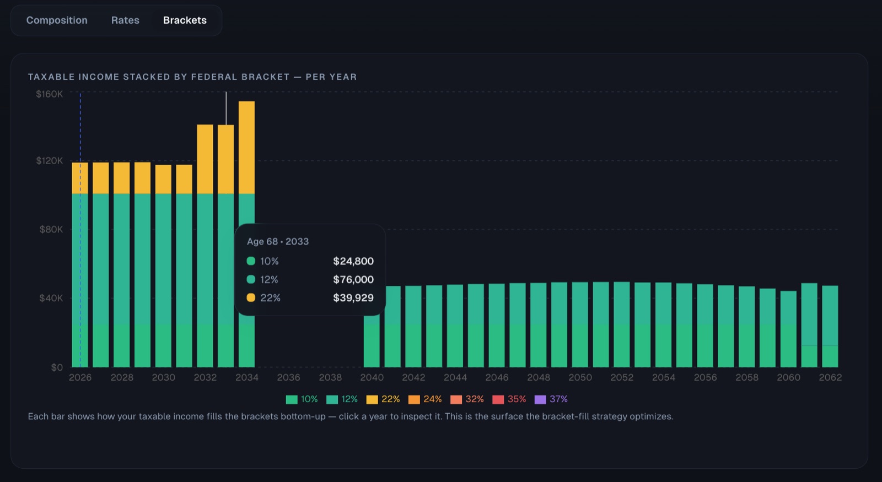882x482 pixels.
Task: Toggle the 32% bracket legend swatch
Action: (456, 399)
